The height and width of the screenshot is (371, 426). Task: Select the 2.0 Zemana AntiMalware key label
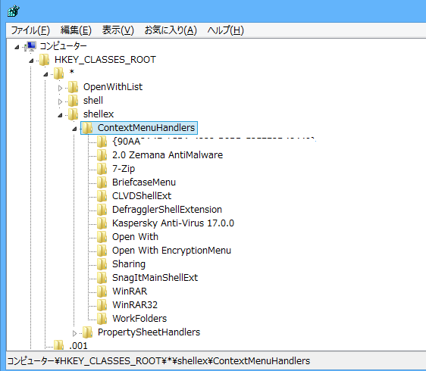point(168,155)
